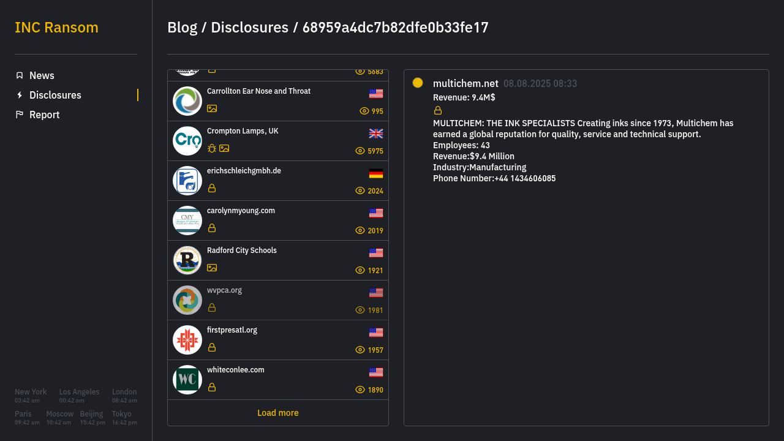Open the erichschleichgmbh.de entry

pyautogui.click(x=278, y=181)
